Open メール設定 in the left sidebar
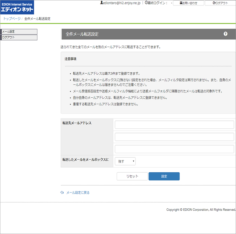This screenshot has height=234, width=236. pyautogui.click(x=19, y=32)
